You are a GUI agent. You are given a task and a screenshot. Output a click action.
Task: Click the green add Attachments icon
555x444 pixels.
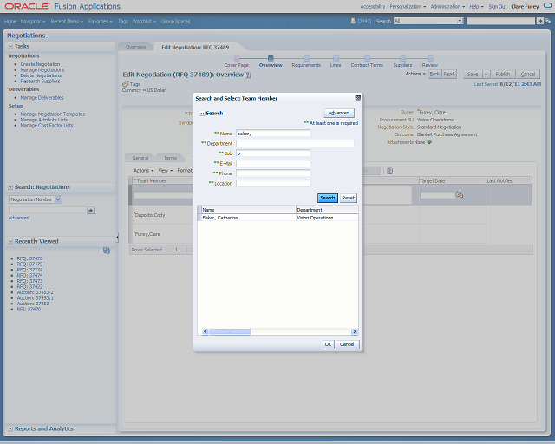[429, 142]
